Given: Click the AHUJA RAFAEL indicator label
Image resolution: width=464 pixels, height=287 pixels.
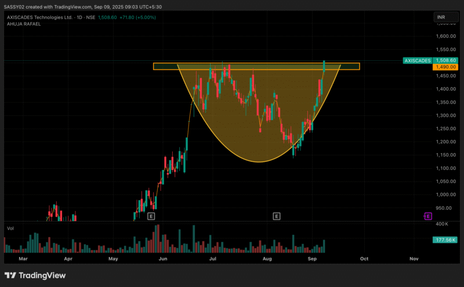Looking at the screenshot, I should point(23,24).
